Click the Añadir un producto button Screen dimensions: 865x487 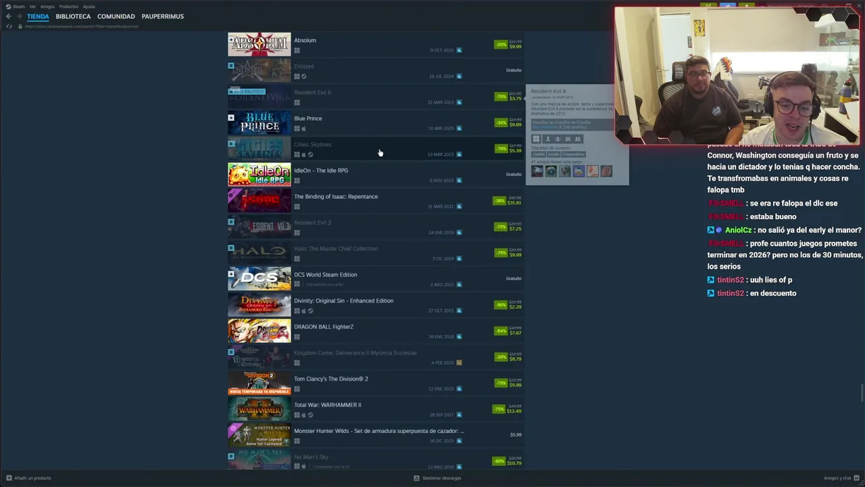point(29,478)
